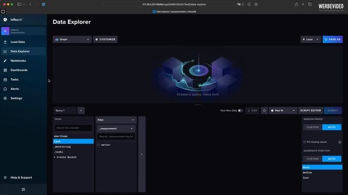Choose the median aggregate function
Screen dimensions: 348x195
(322, 172)
